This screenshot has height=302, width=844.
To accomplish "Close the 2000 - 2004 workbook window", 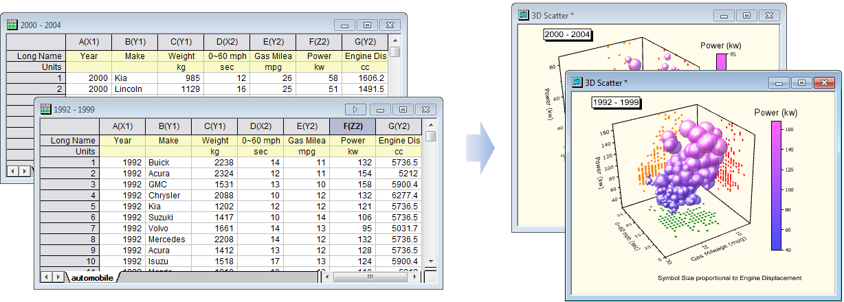I will pyautogui.click(x=390, y=25).
